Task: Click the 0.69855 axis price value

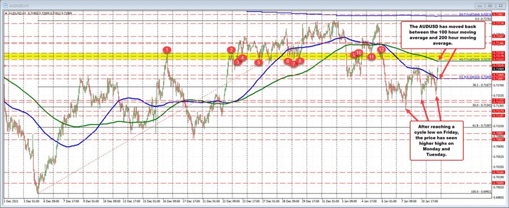Action: click(499, 197)
